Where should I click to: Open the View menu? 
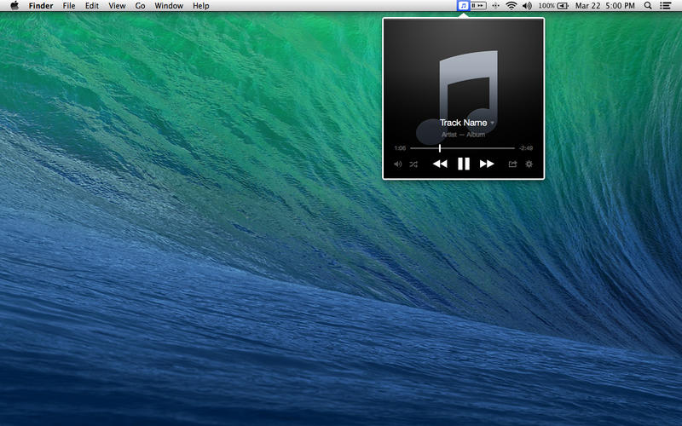pos(117,6)
